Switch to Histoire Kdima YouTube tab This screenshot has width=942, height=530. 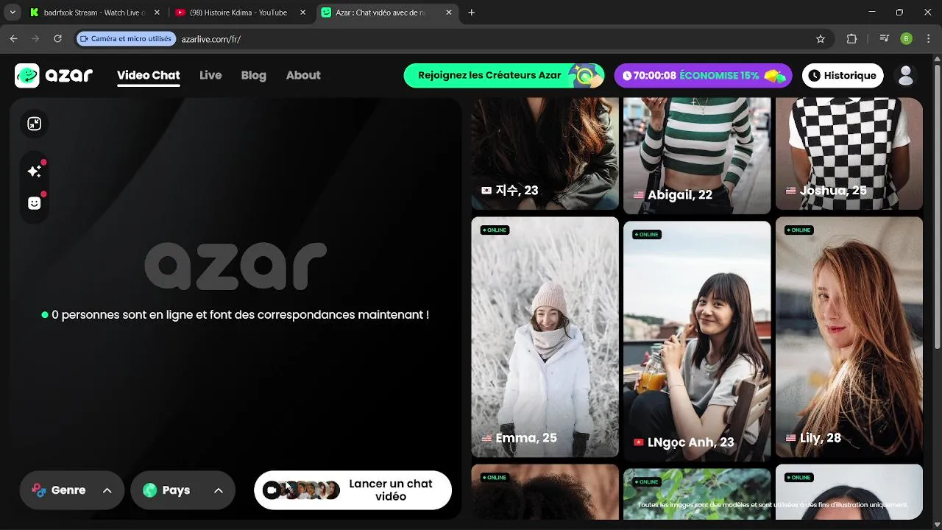(241, 13)
